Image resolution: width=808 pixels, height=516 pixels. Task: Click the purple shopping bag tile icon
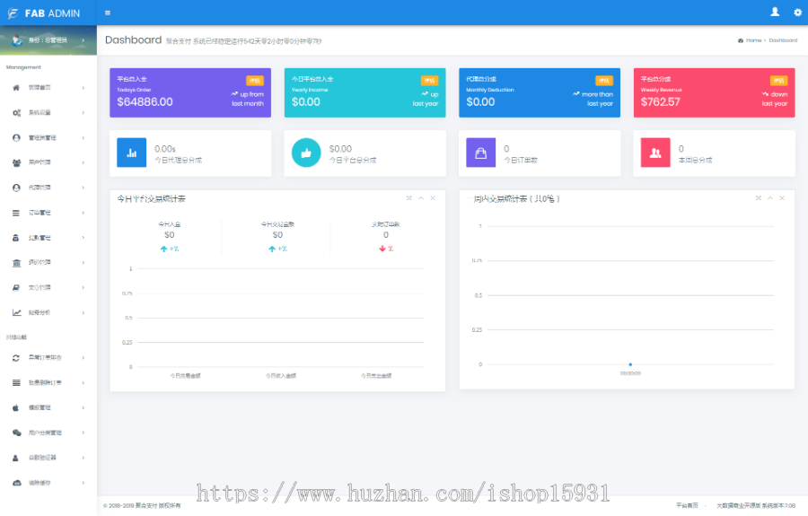(481, 153)
